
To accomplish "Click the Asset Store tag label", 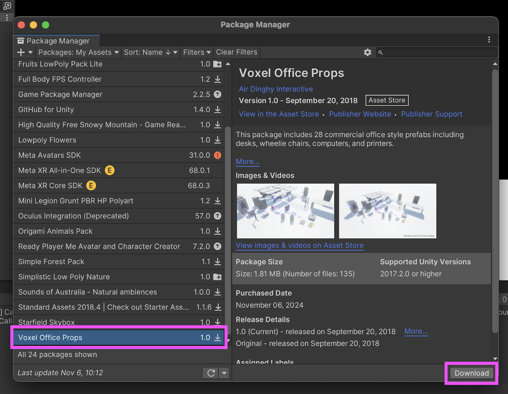I will 387,100.
